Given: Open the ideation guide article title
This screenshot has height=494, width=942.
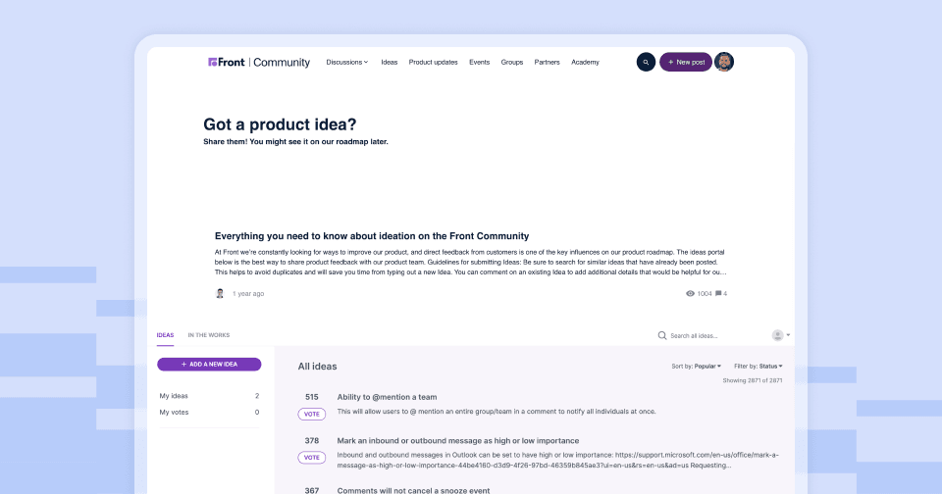Looking at the screenshot, I should [372, 236].
